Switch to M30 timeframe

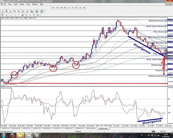click(65, 8)
